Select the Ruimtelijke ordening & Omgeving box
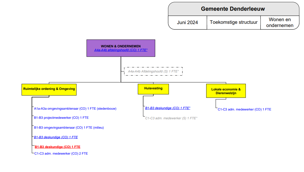Viewport: 304px width, 172px height. click(49, 89)
